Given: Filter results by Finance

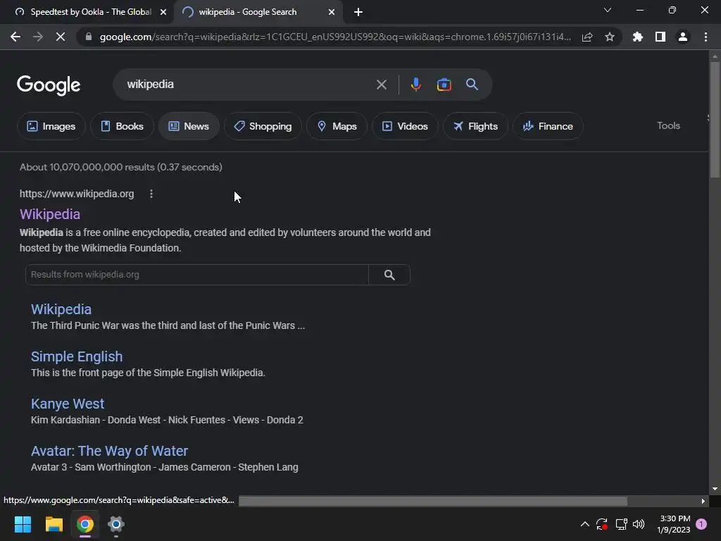Looking at the screenshot, I should pos(548,126).
